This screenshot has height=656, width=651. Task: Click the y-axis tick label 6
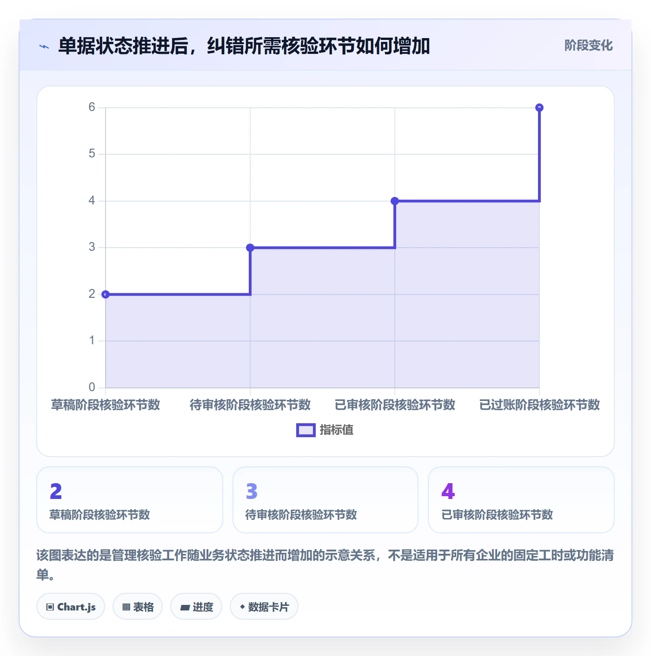(x=92, y=107)
